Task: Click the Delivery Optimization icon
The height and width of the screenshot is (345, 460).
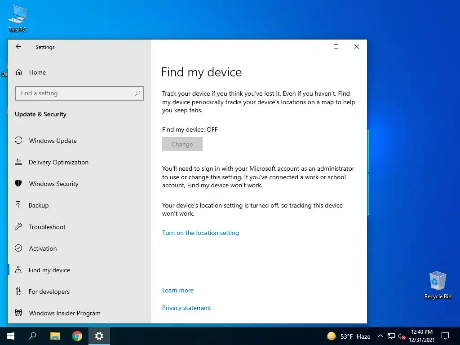Action: click(18, 162)
